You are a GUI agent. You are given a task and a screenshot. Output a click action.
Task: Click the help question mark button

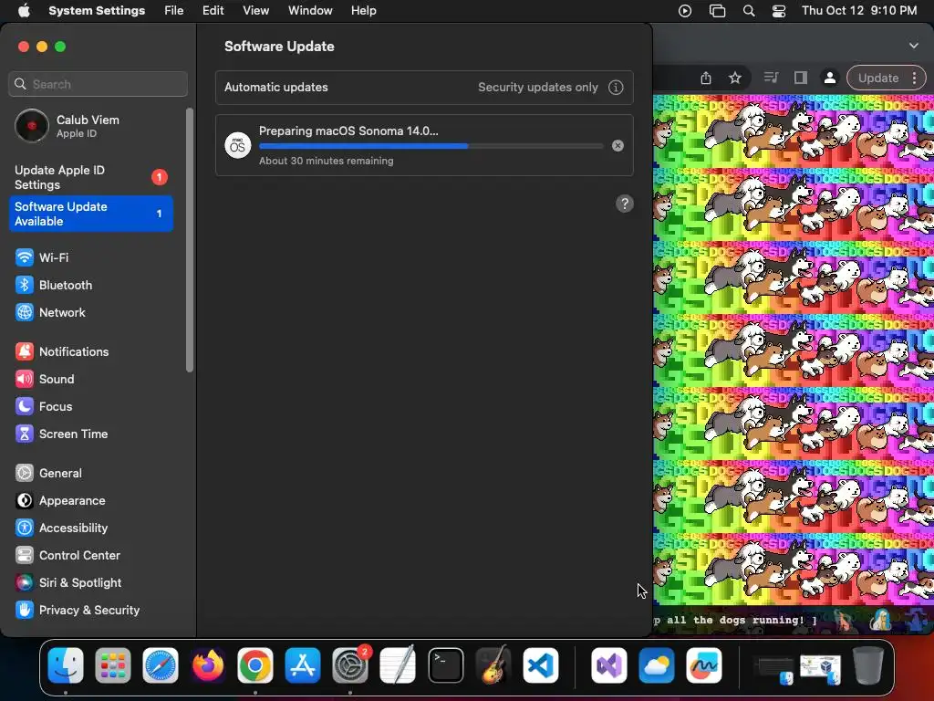(x=624, y=204)
